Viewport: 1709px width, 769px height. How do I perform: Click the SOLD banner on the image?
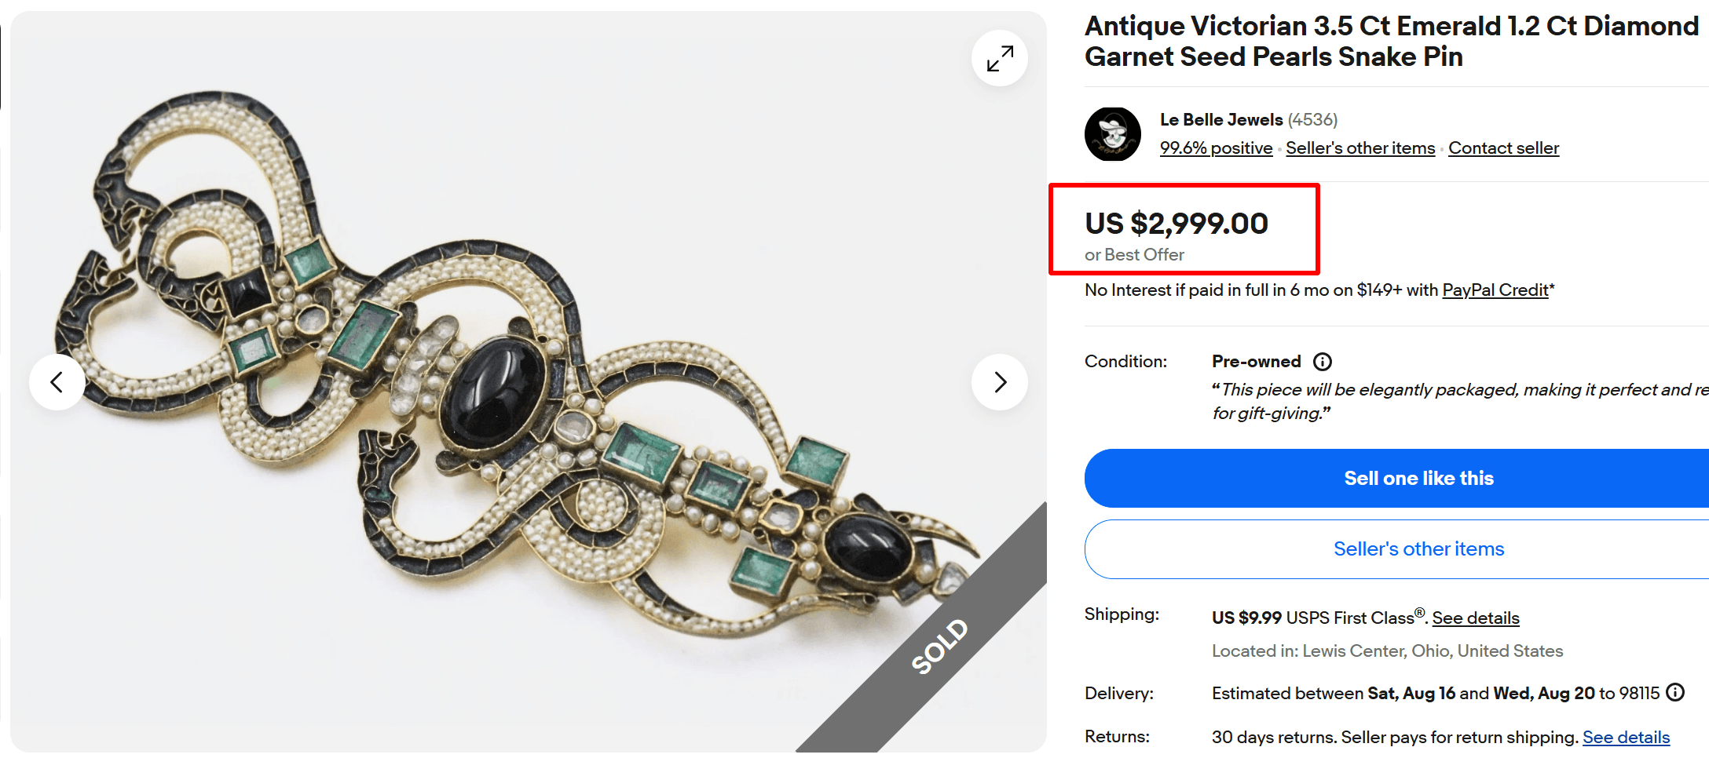(x=939, y=645)
